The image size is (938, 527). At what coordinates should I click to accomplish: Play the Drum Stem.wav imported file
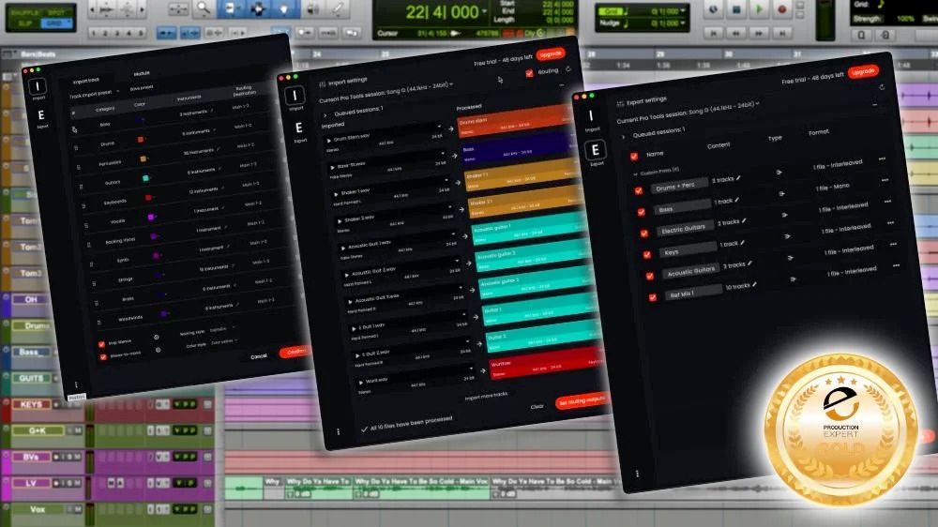pos(328,140)
